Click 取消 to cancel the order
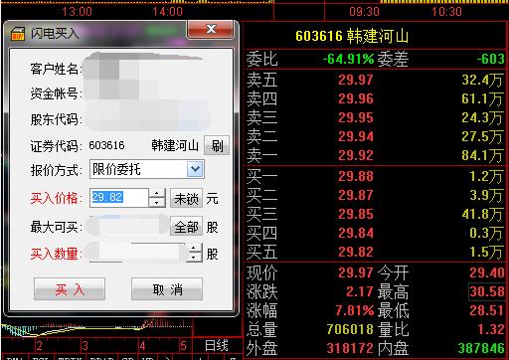Image resolution: width=509 pixels, height=360 pixels. point(167,289)
